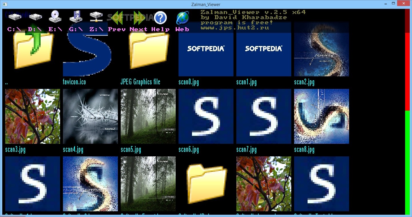Click the Help text label
This screenshot has width=412, height=217.
point(161,29)
